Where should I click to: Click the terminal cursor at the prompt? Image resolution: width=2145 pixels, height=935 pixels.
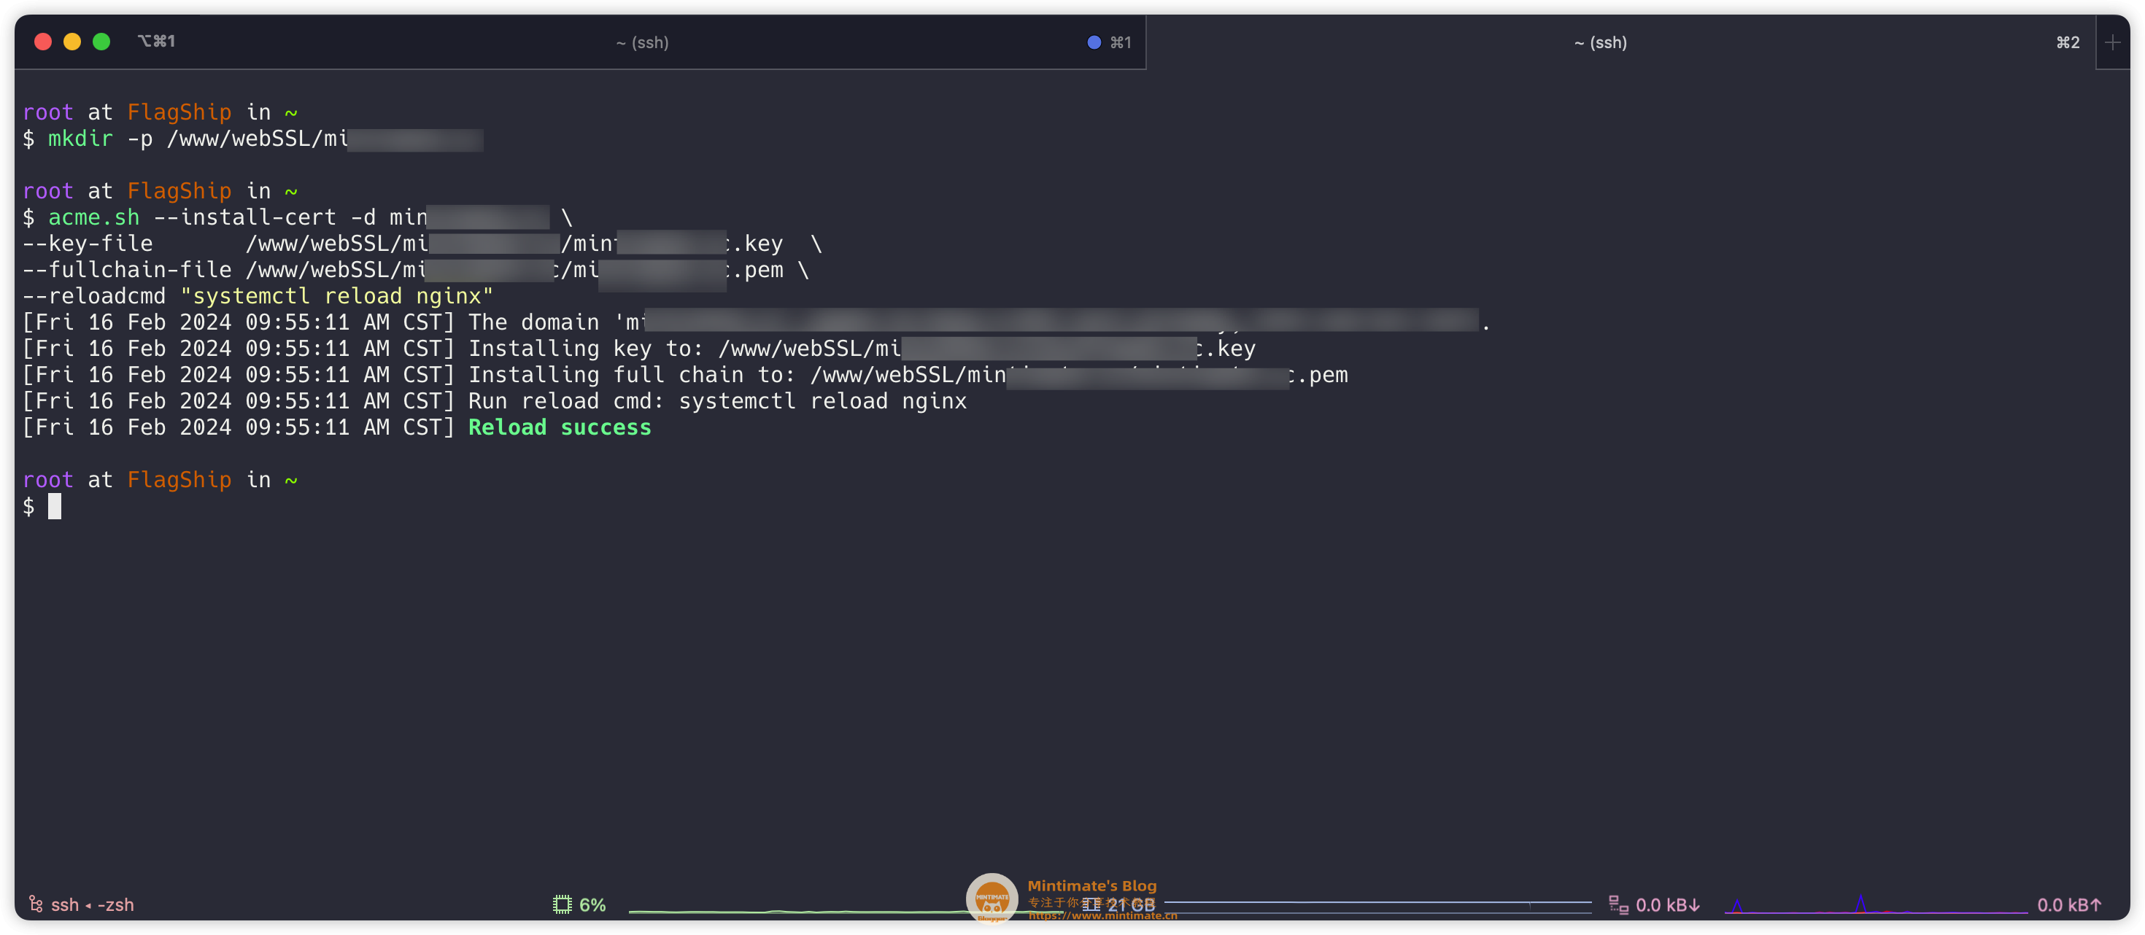(x=55, y=506)
